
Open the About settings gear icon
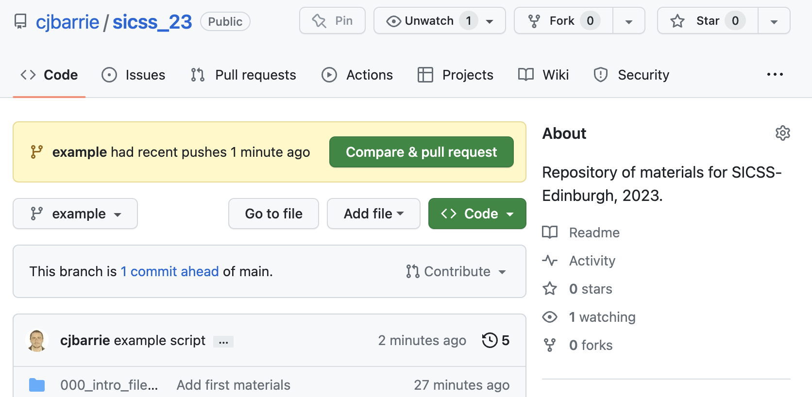point(782,133)
